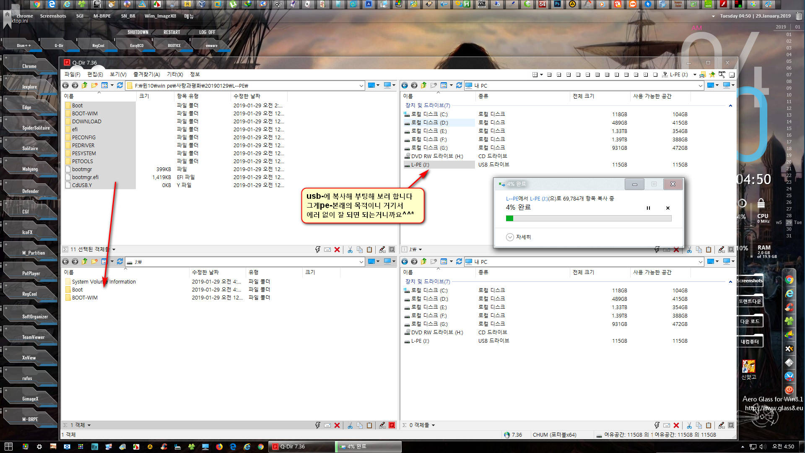
Task: Expand the '11 선택된 객체들' status dropdown
Action: point(114,250)
